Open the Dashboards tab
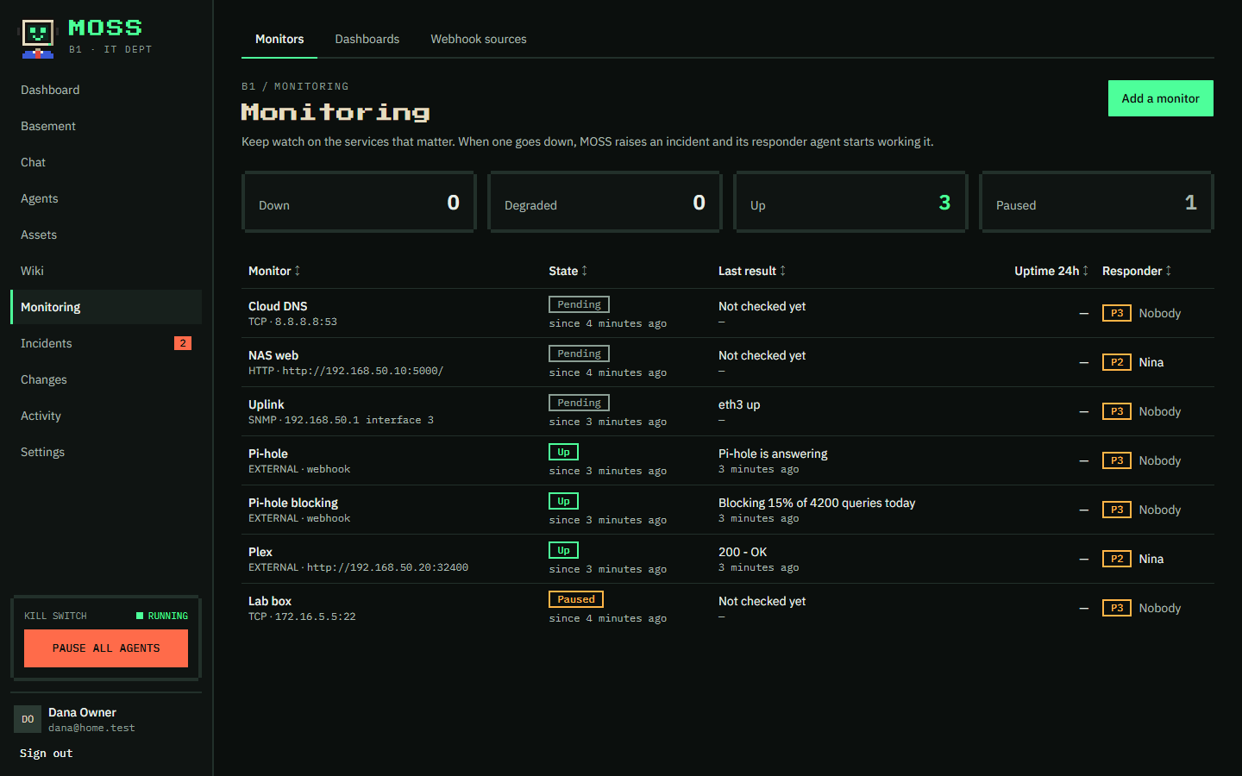Image resolution: width=1242 pixels, height=776 pixels. pyautogui.click(x=367, y=39)
